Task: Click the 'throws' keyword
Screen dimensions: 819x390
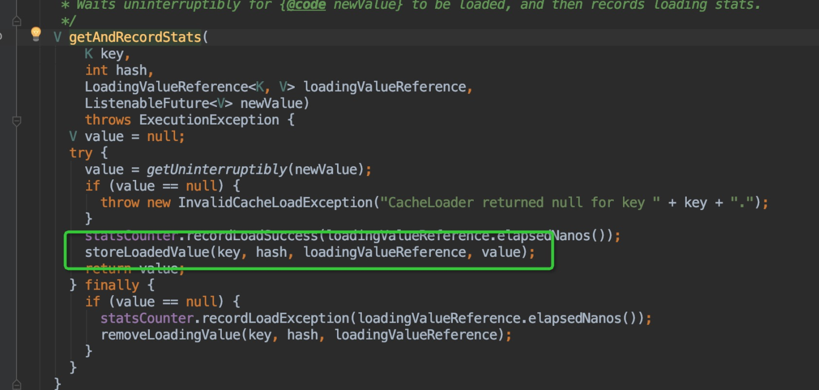Action: pyautogui.click(x=108, y=120)
